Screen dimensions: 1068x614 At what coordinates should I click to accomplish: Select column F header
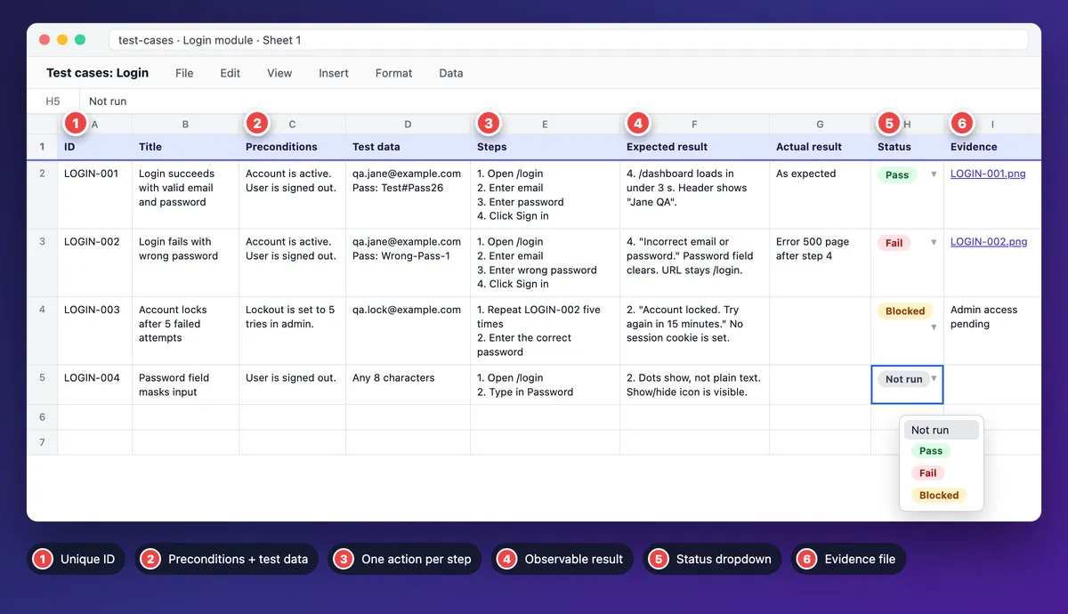coord(694,125)
